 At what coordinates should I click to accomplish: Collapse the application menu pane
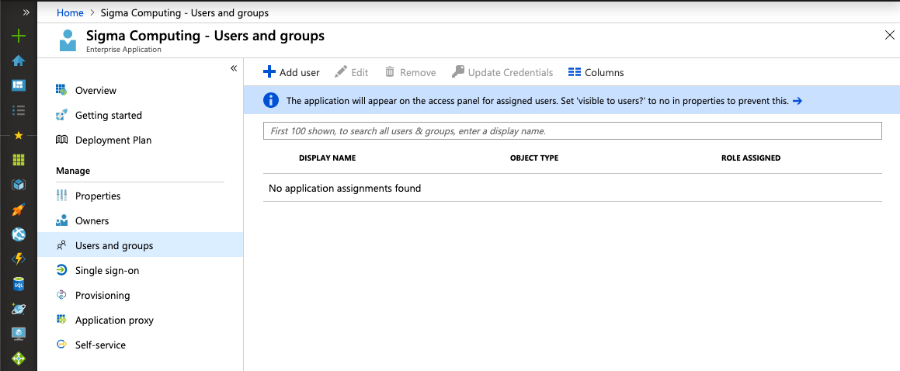pos(234,68)
